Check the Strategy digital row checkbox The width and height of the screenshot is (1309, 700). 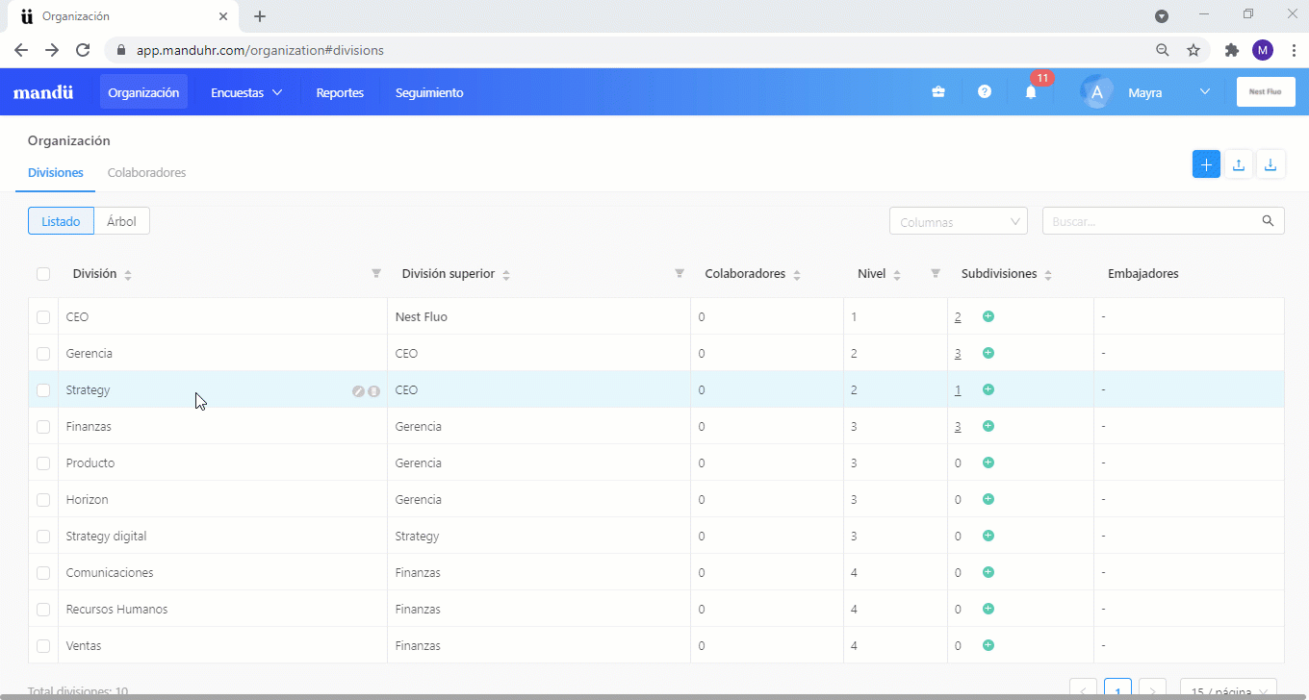point(43,537)
